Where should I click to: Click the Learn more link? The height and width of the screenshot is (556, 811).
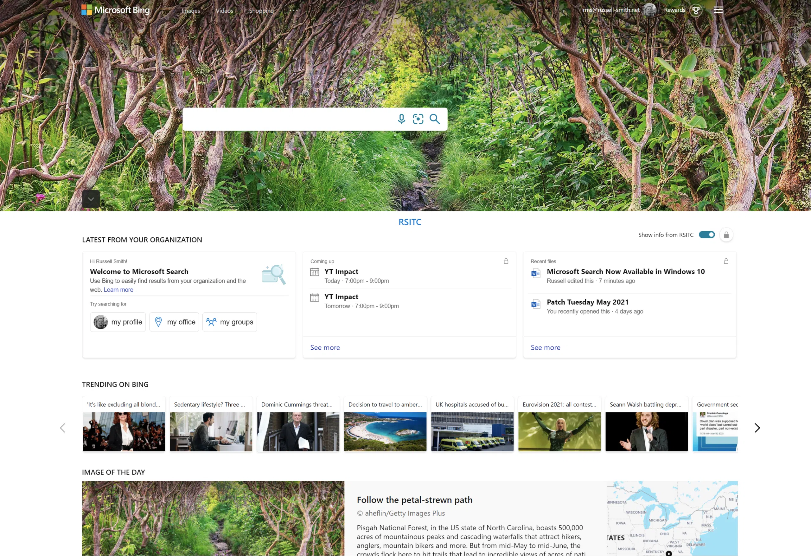click(x=118, y=289)
